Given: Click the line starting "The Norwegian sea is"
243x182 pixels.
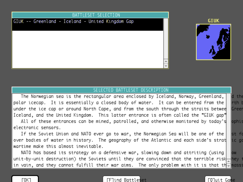Looking at the screenshot, I should click(x=122, y=96).
